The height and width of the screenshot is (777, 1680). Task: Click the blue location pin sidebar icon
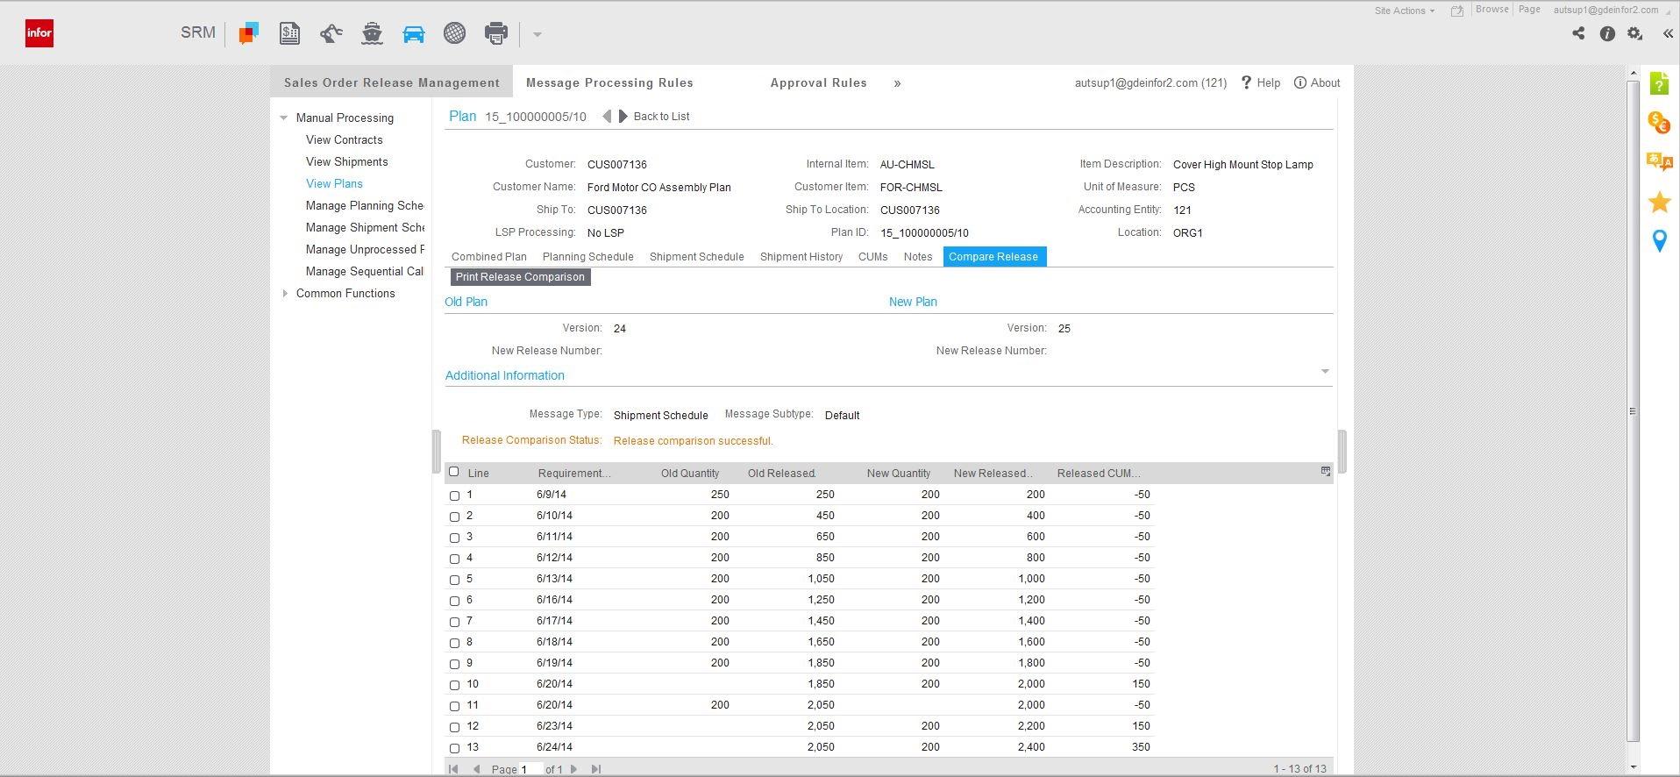1659,241
